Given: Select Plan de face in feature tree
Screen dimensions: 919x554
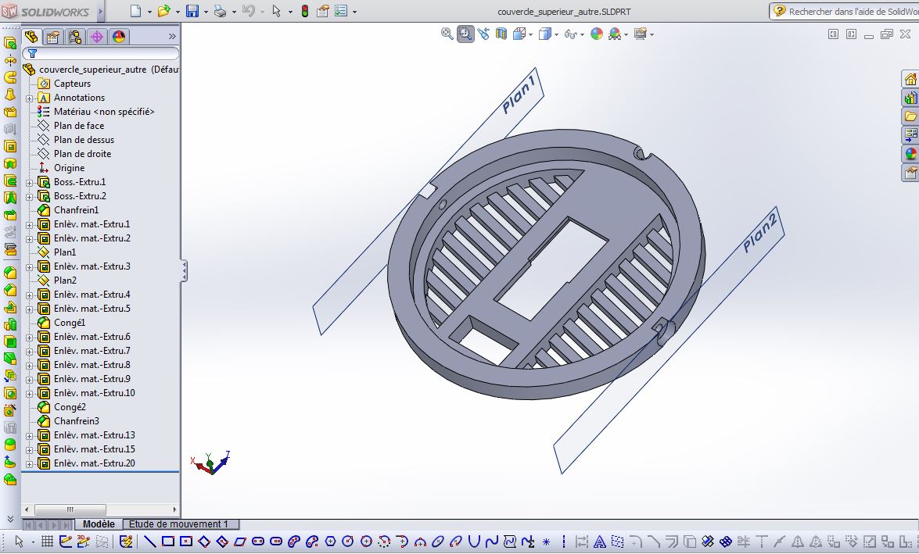Looking at the screenshot, I should click(78, 125).
